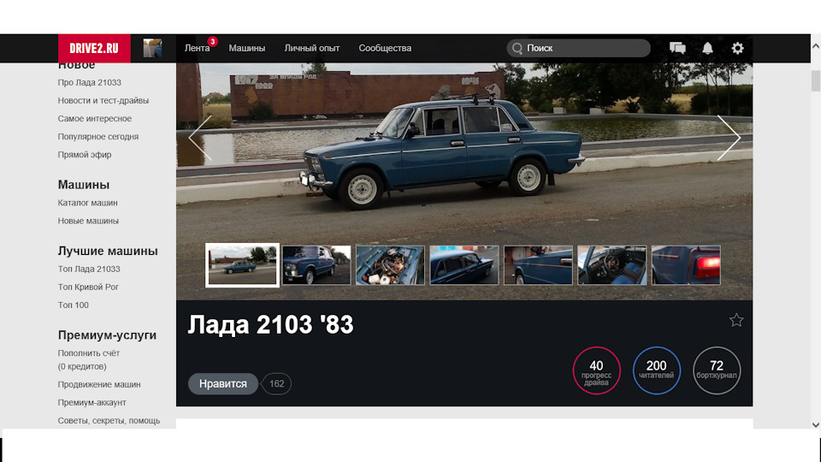The image size is (821, 462).
Task: Click the search magnifier icon
Action: point(517,48)
